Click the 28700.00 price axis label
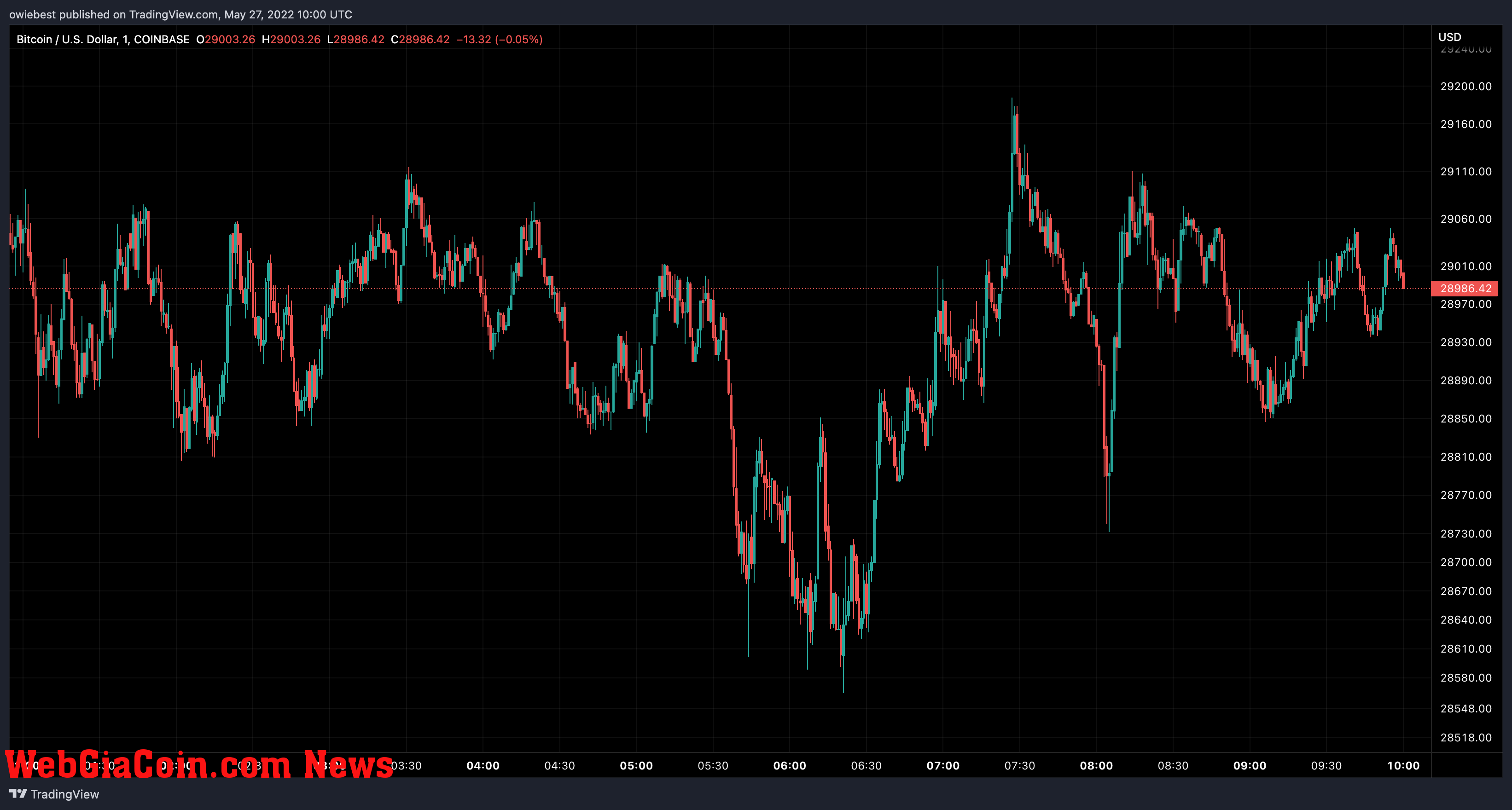The height and width of the screenshot is (810, 1512). click(1465, 562)
